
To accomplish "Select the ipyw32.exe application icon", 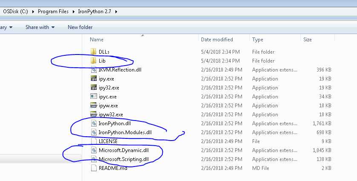I will [x=94, y=114].
